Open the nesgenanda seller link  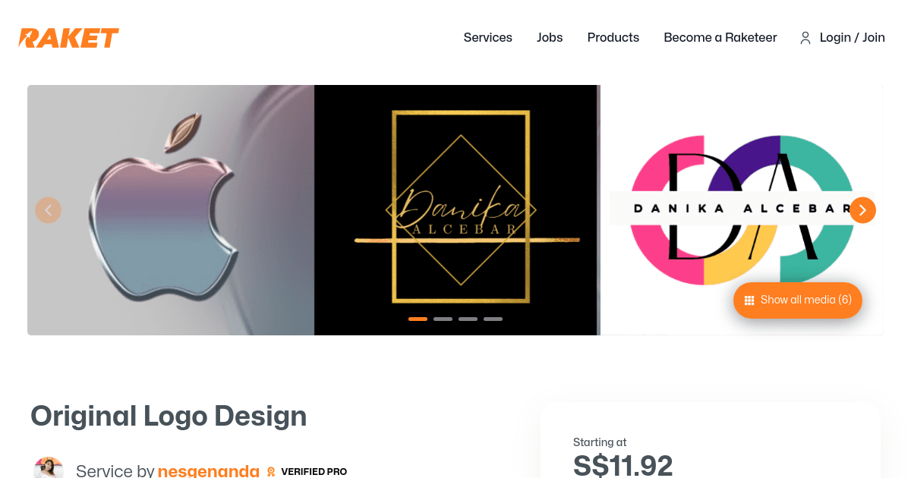(209, 471)
